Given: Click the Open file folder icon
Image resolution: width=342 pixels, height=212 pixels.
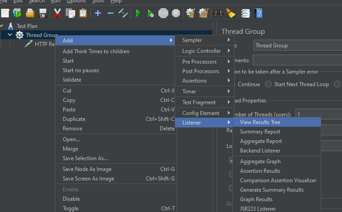Looking at the screenshot, I should 30,13.
